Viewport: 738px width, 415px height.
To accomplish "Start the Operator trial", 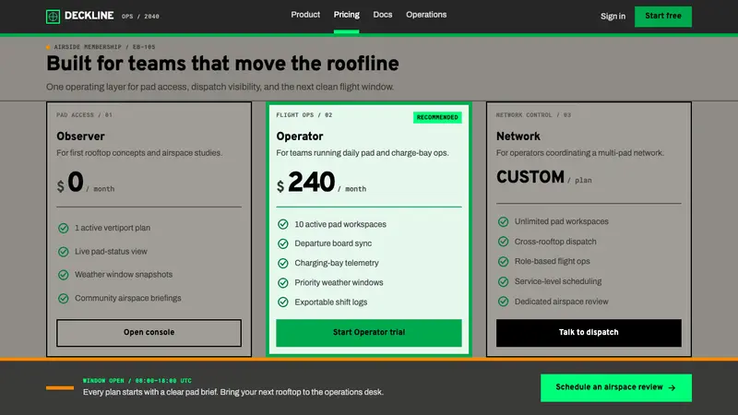I will point(369,333).
